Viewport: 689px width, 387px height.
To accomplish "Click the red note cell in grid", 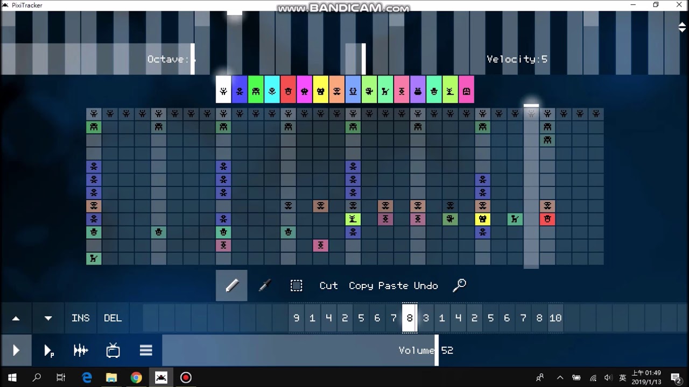I will [547, 219].
